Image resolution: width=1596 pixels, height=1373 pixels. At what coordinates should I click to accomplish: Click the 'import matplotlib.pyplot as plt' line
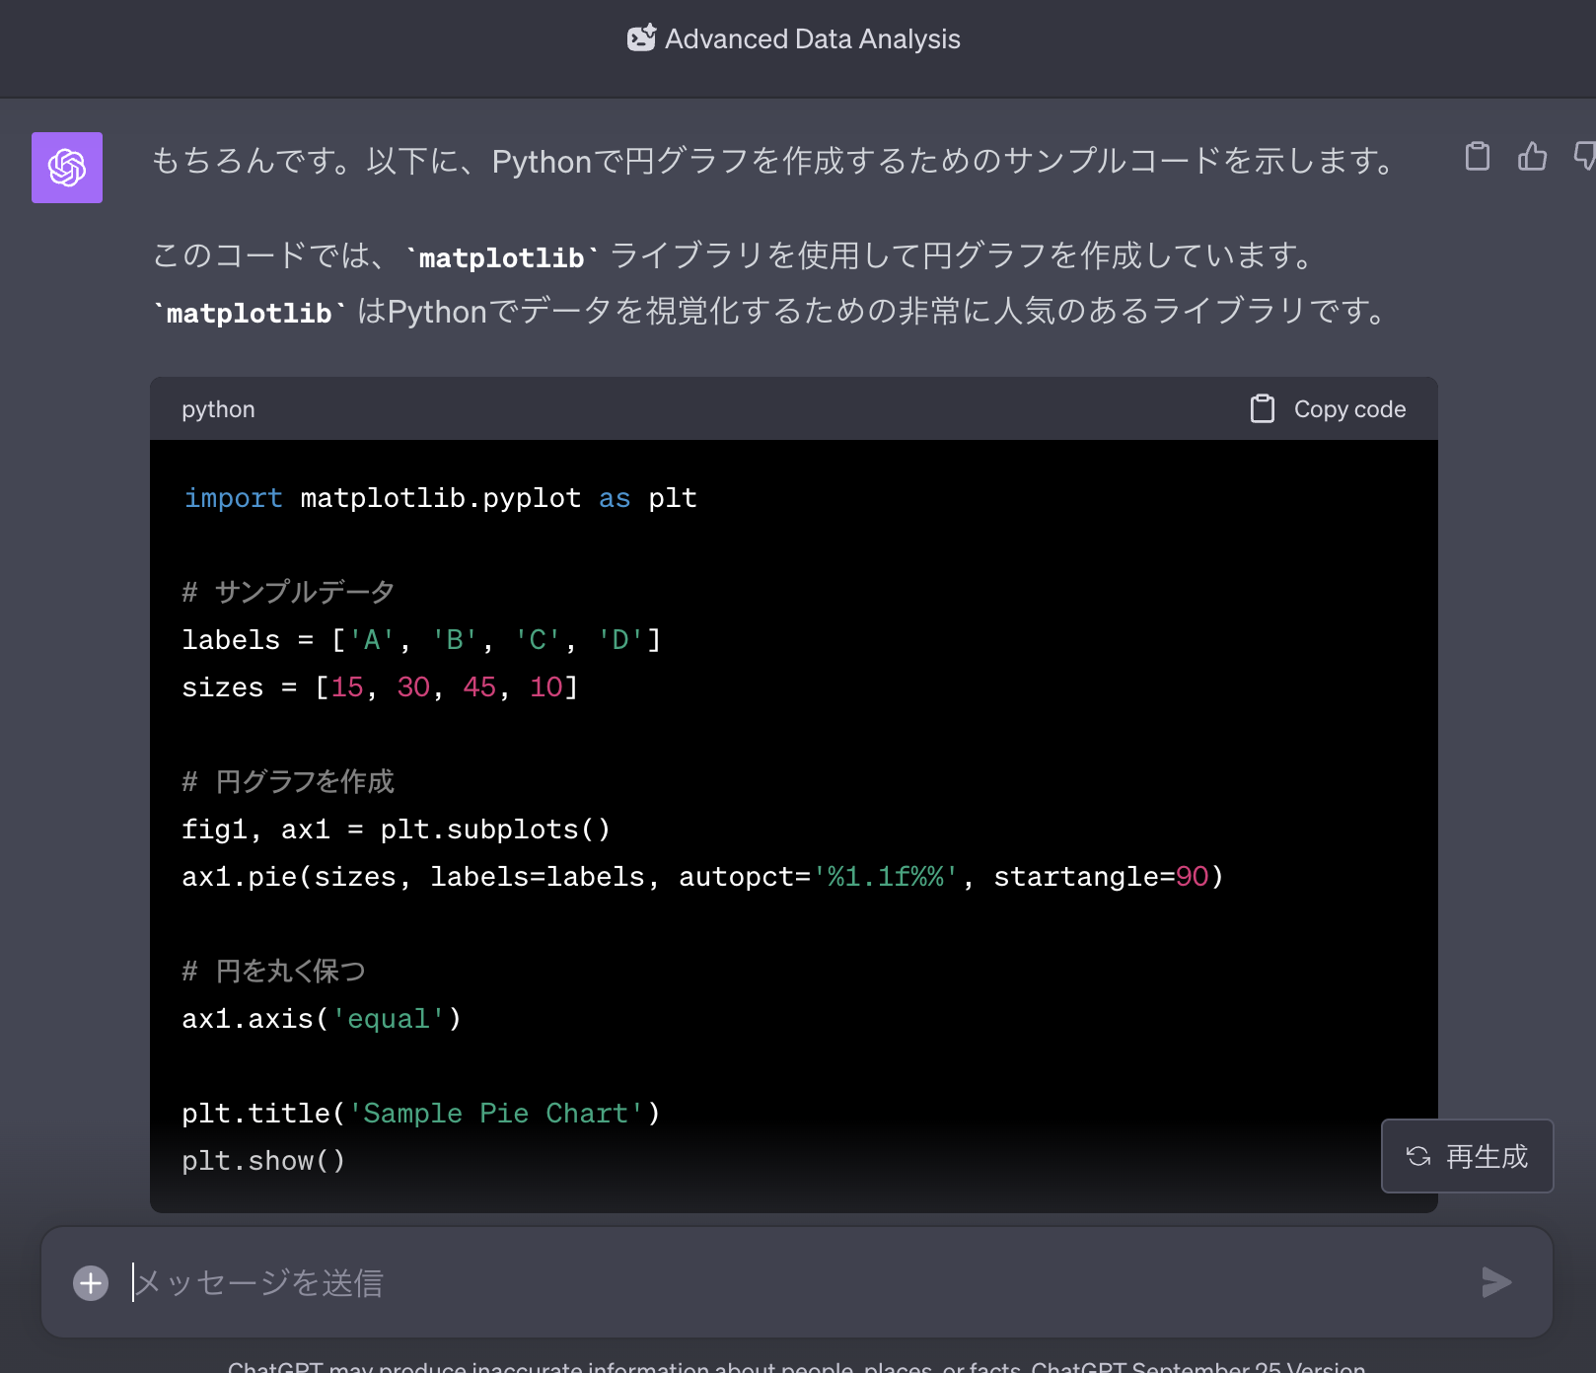440,498
